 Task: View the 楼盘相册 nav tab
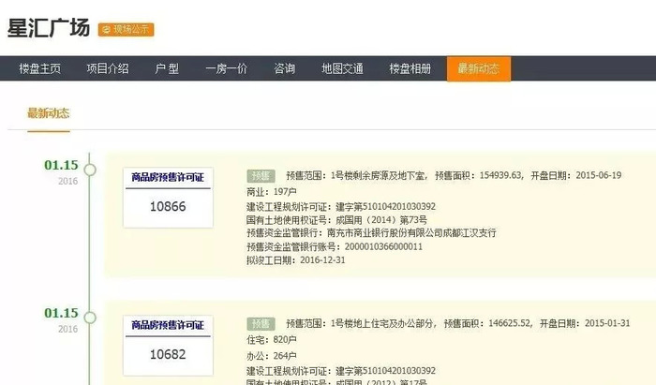click(x=410, y=68)
